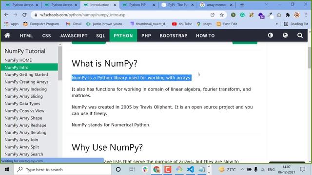Show hidden system tray icons
Screen dimensions: 312x175
tap(242, 170)
